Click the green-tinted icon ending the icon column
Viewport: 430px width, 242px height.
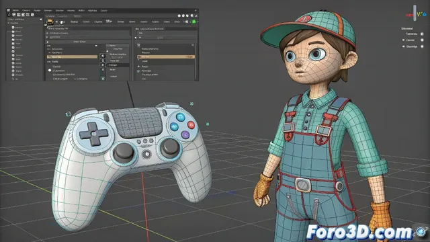[x=103, y=79]
